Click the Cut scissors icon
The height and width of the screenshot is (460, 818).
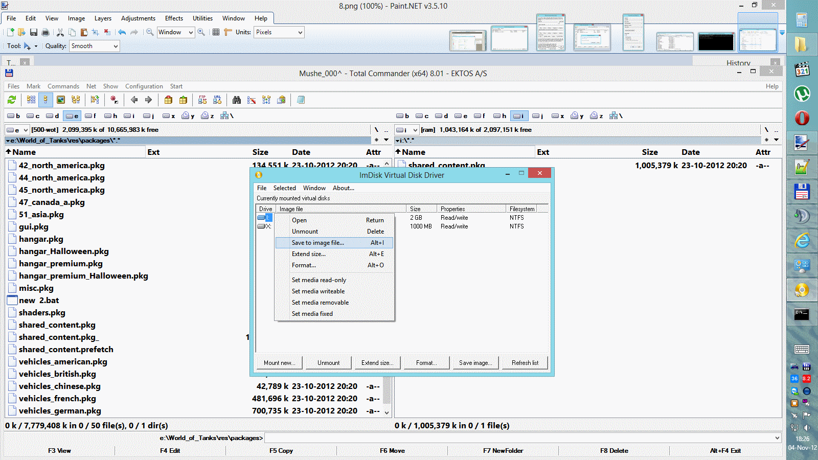click(60, 32)
